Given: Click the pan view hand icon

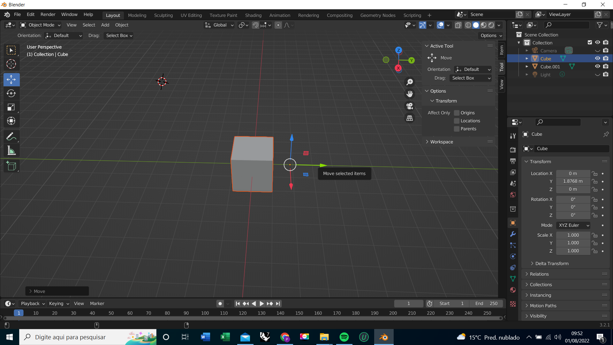Looking at the screenshot, I should [410, 94].
